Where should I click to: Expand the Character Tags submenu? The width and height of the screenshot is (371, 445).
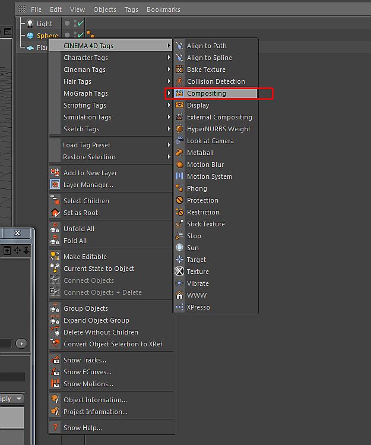[110, 58]
